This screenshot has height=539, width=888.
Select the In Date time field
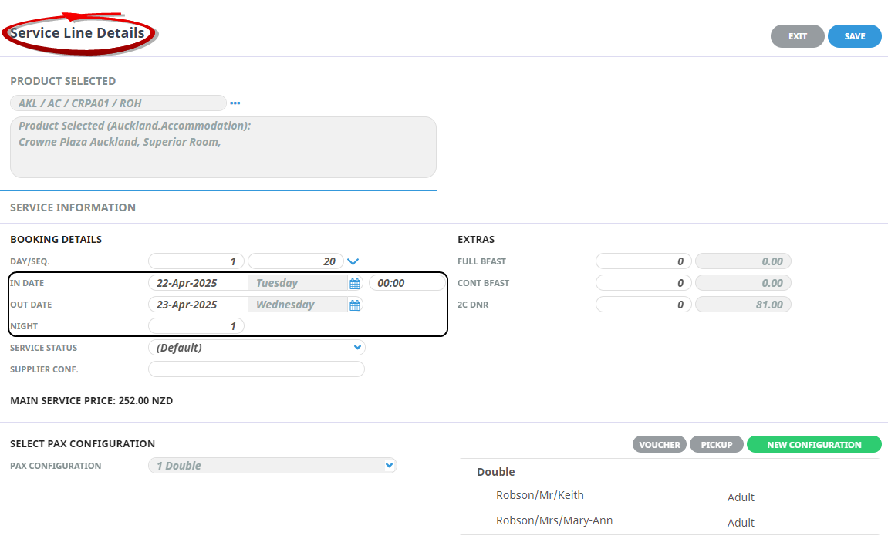point(407,283)
